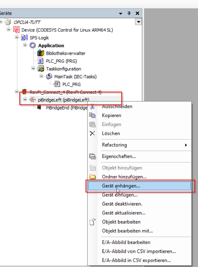Click the Taskkonfiguration icon
The width and height of the screenshot is (198, 267).
tap(41, 69)
